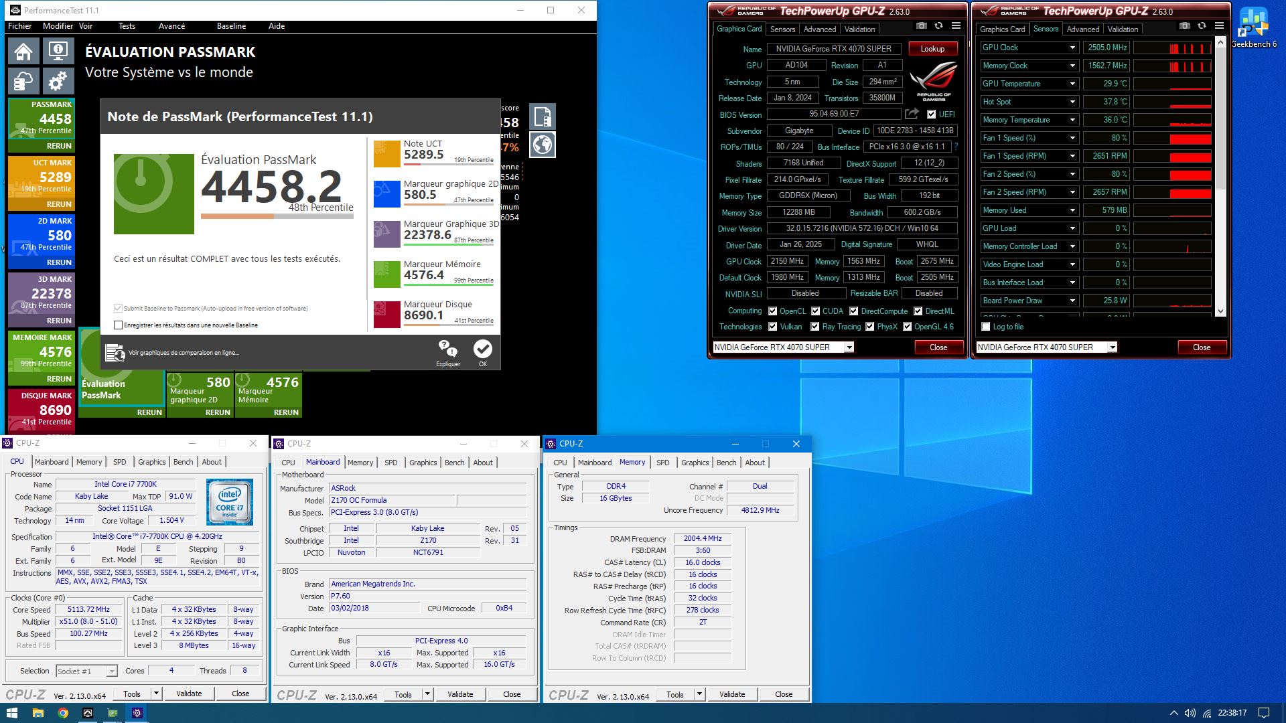Open GPU selector dropdown in Graphics Card window
Viewport: 1286px width, 723px height.
point(849,347)
